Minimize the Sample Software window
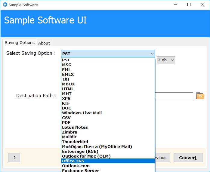This screenshot has height=172, width=210. coord(175,5)
